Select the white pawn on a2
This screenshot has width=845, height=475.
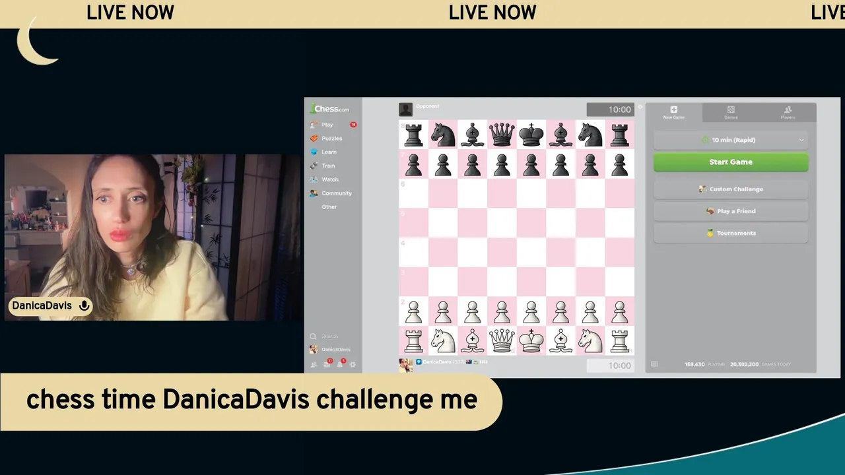click(414, 311)
